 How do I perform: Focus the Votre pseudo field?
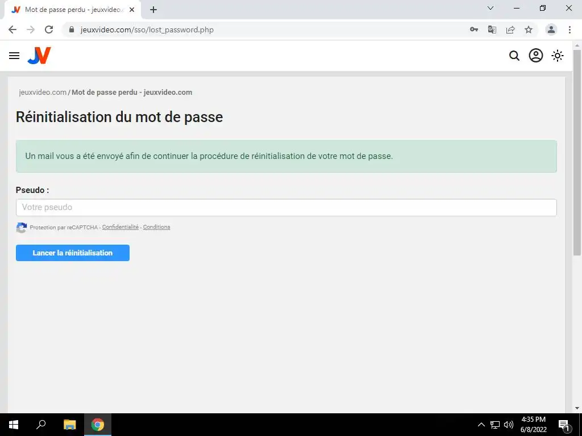[286, 208]
